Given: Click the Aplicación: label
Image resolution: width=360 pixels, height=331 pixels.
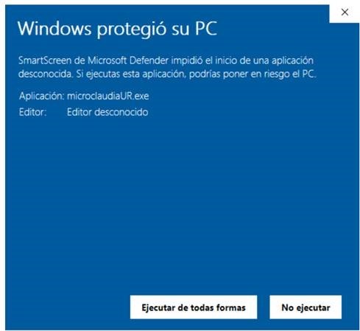Looking at the screenshot, I should (x=41, y=96).
